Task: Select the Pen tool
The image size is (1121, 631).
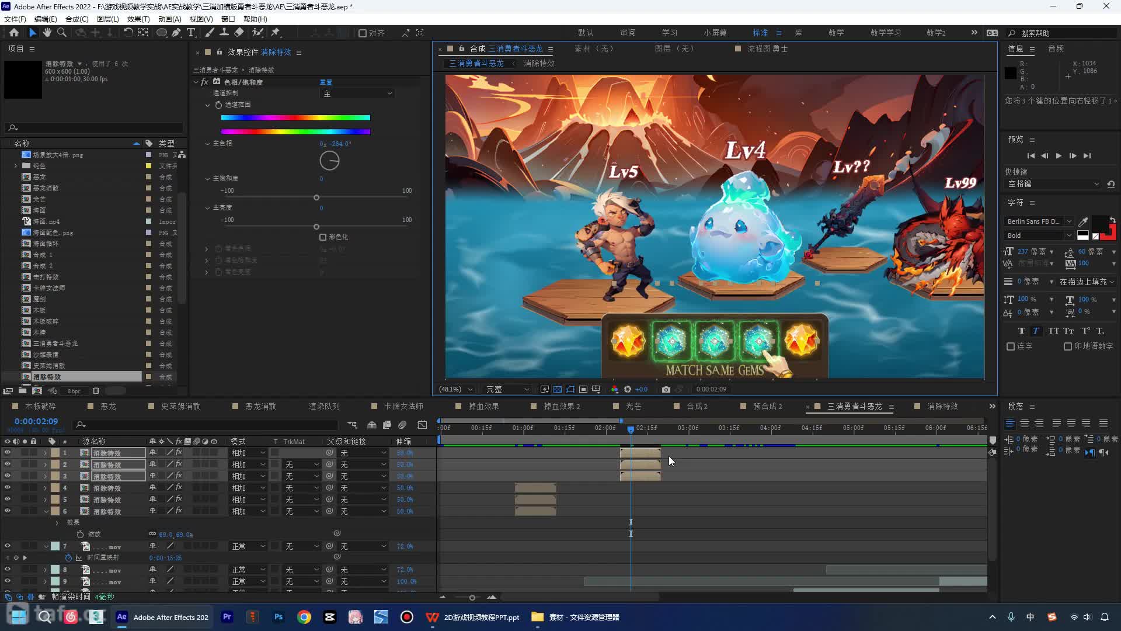Action: (176, 33)
